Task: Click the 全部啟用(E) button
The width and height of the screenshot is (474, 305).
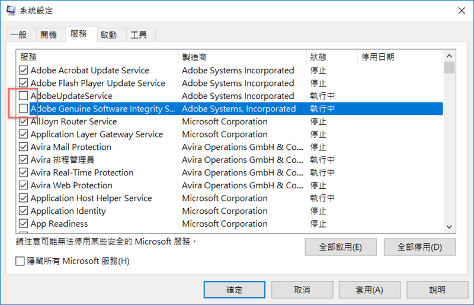Action: coord(340,247)
